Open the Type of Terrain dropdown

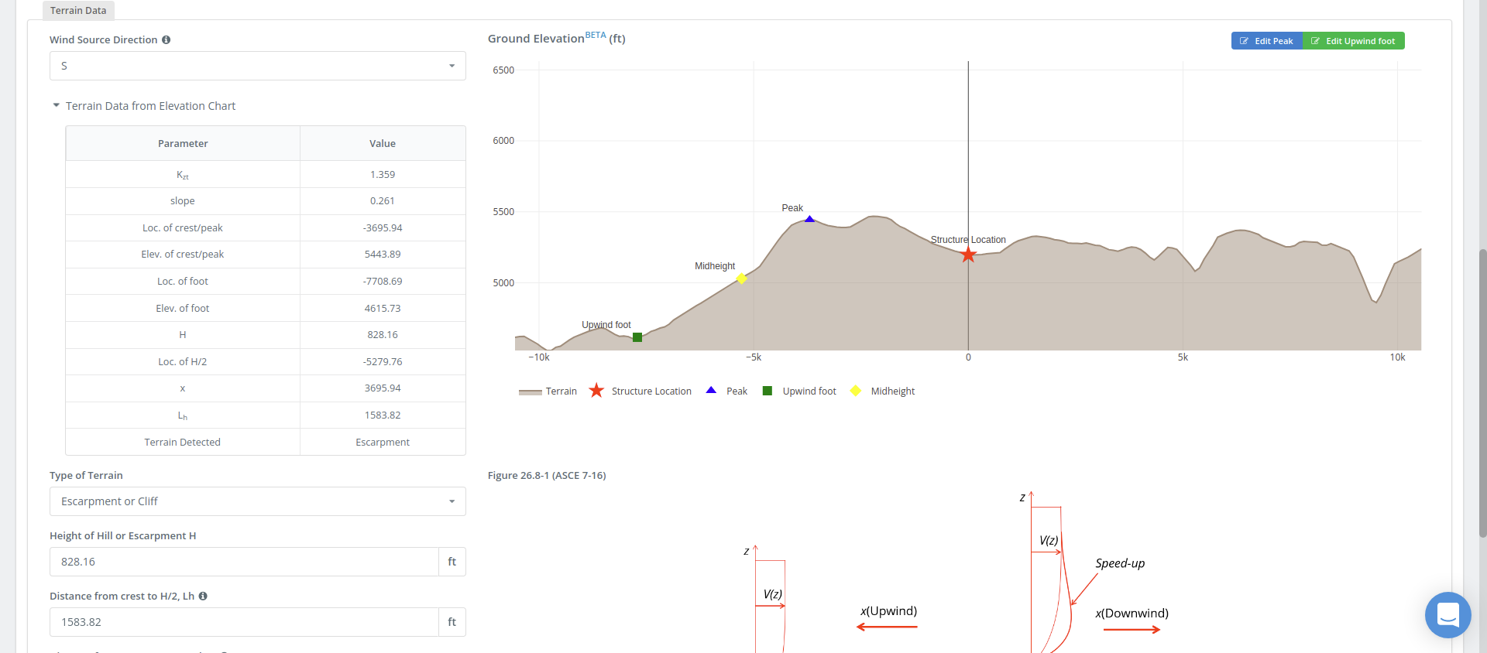pyautogui.click(x=258, y=501)
